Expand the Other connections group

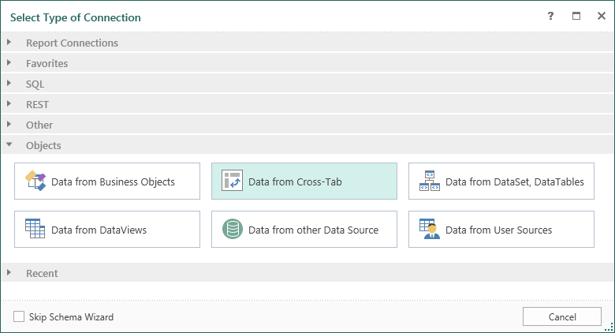pyautogui.click(x=9, y=125)
